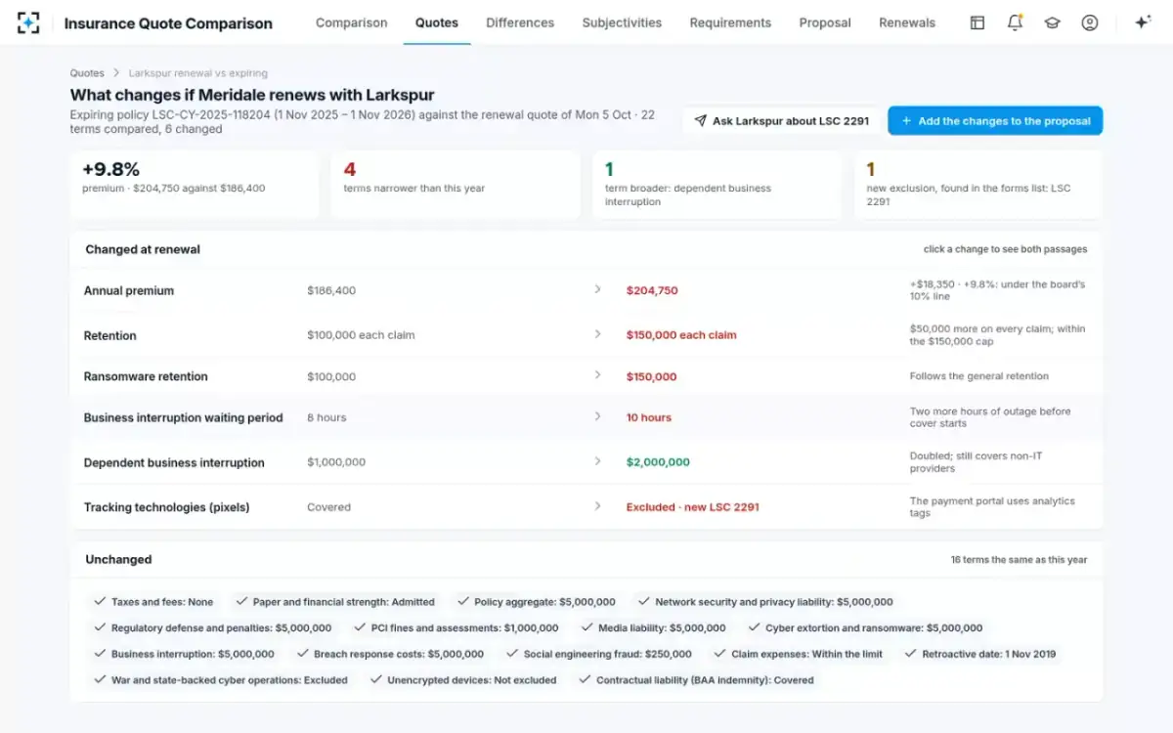
Task: Open the layout panel icon
Action: pyautogui.click(x=977, y=22)
